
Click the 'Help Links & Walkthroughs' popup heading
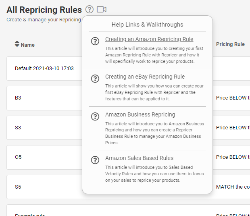tap(147, 25)
